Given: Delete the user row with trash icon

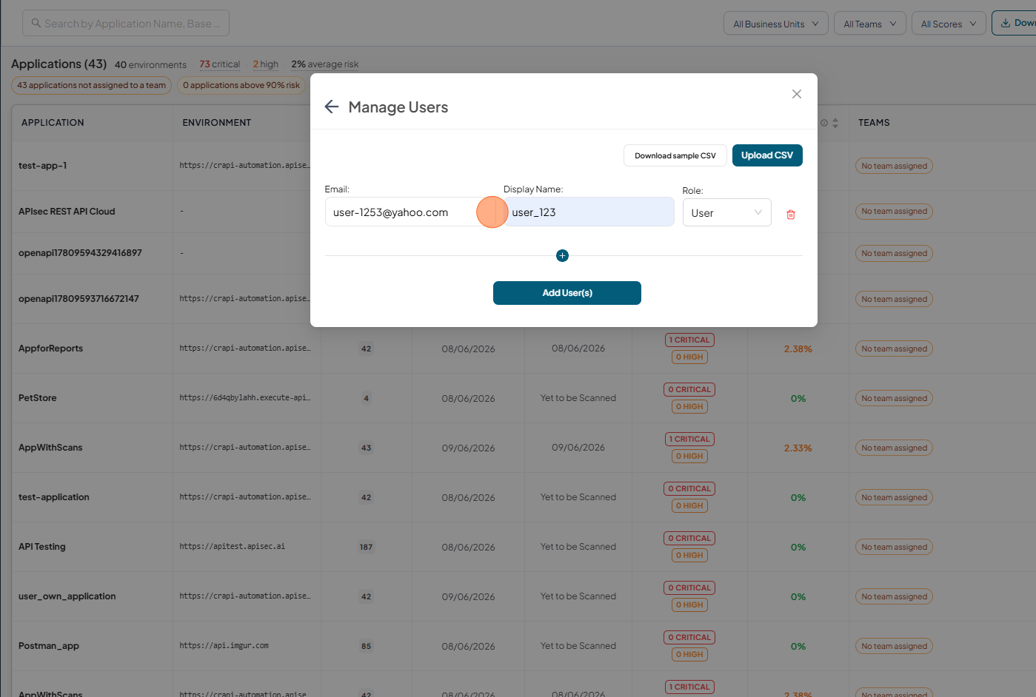Looking at the screenshot, I should pyautogui.click(x=791, y=215).
